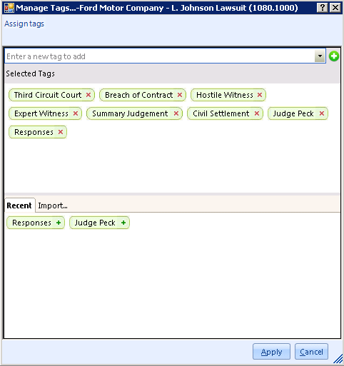This screenshot has height=366, width=344.
Task: Delete the Hostile Witness tag
Action: (260, 95)
